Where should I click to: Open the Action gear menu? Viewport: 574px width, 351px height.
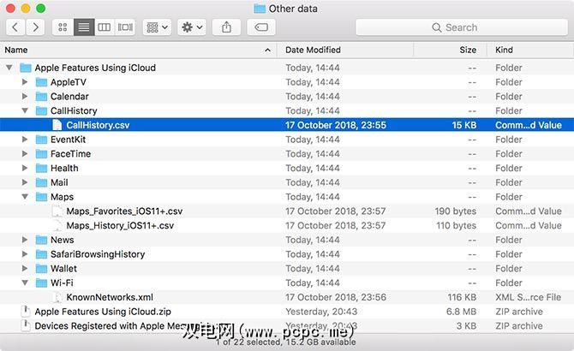coord(192,27)
